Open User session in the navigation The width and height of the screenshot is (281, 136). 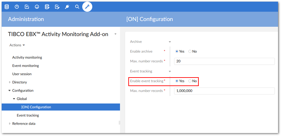(22, 74)
